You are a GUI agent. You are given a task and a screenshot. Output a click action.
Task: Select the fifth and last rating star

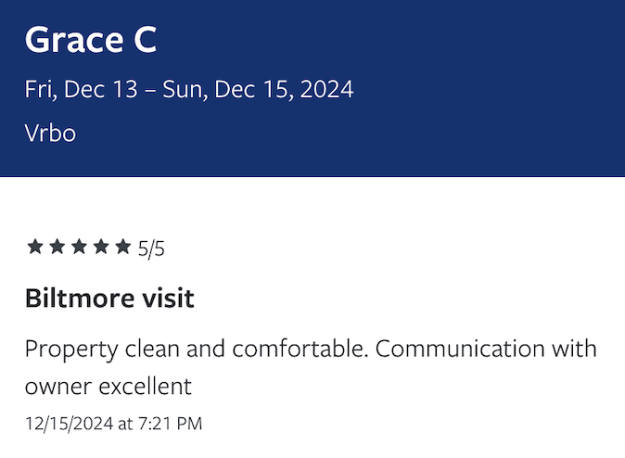[122, 247]
